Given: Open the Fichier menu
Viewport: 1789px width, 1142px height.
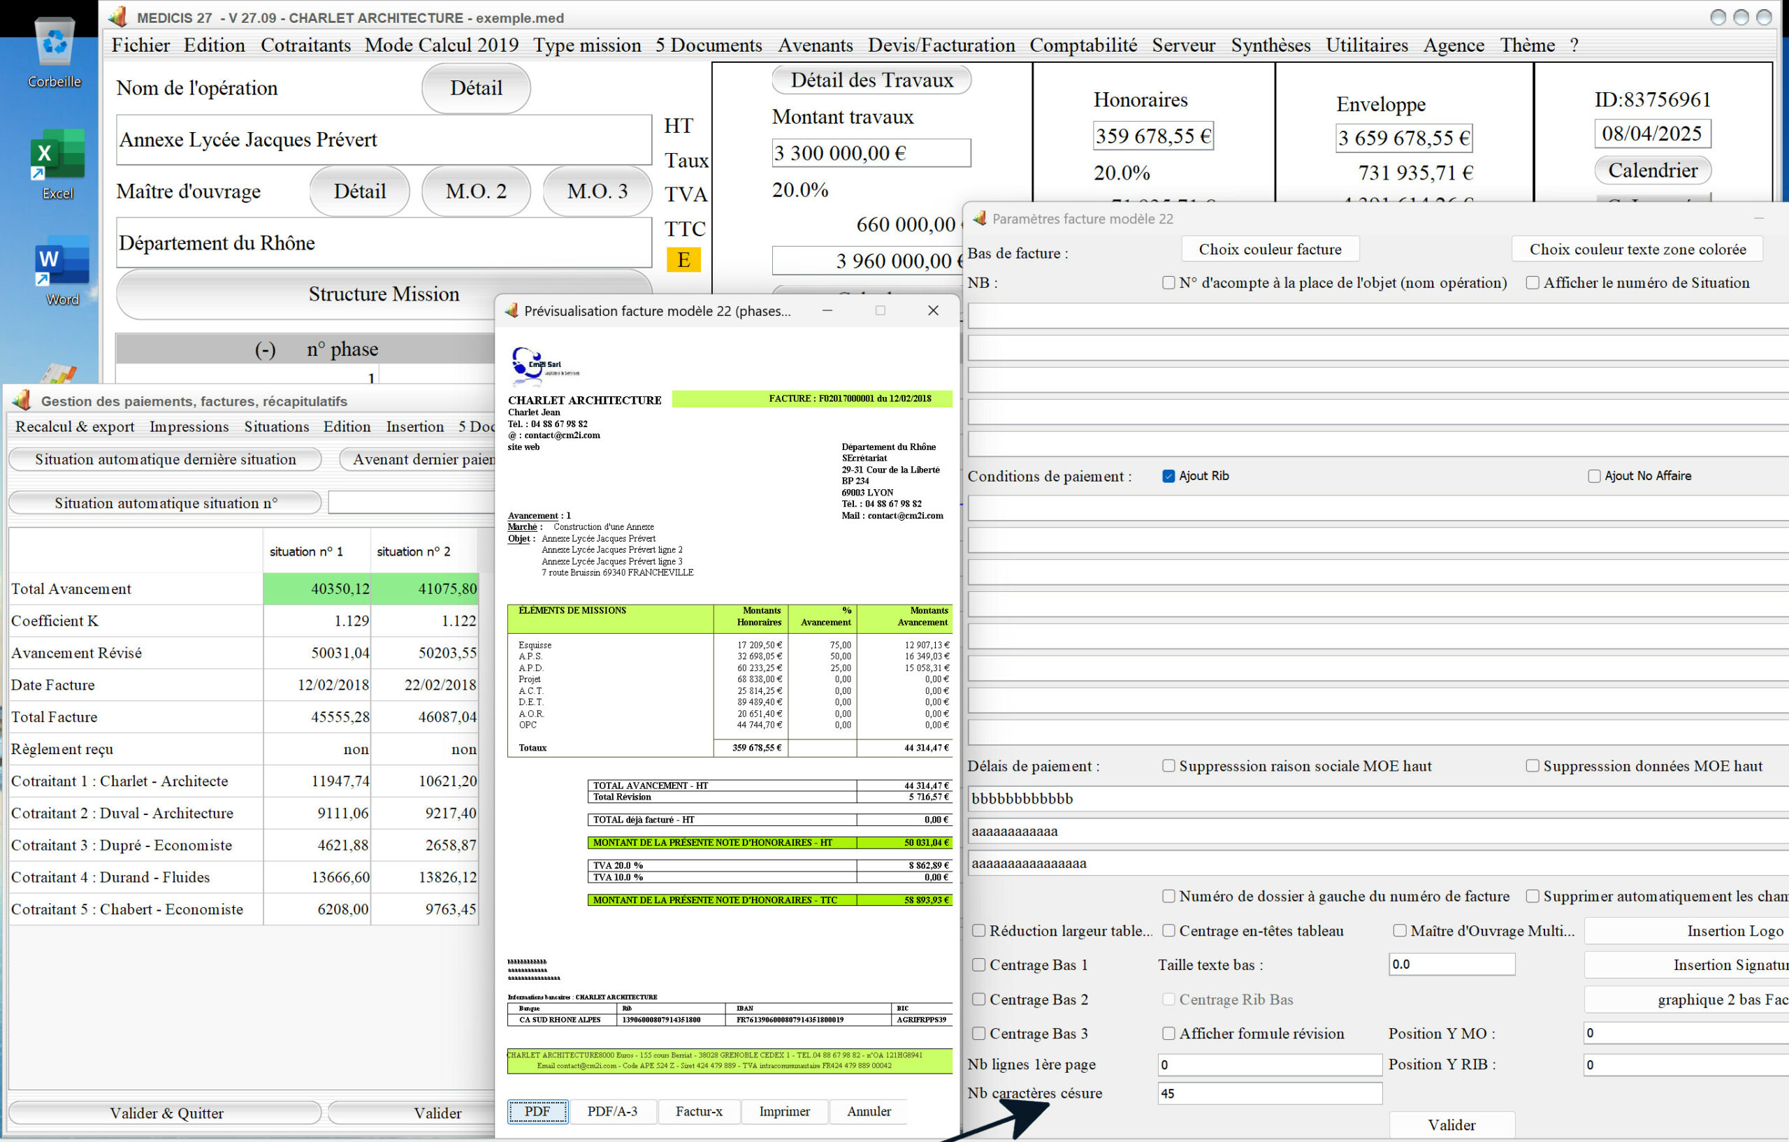Looking at the screenshot, I should tap(140, 45).
